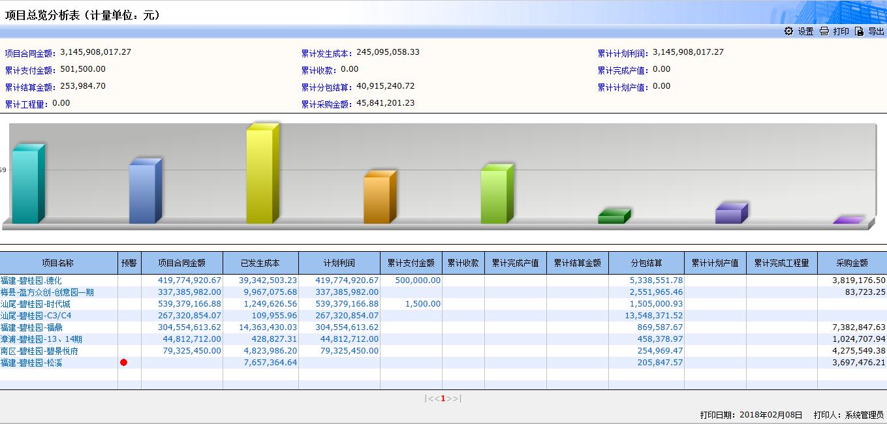
Task: Select the light green chart bar
Action: coord(495,196)
